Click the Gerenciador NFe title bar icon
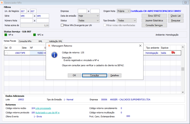 [x=2, y=3]
